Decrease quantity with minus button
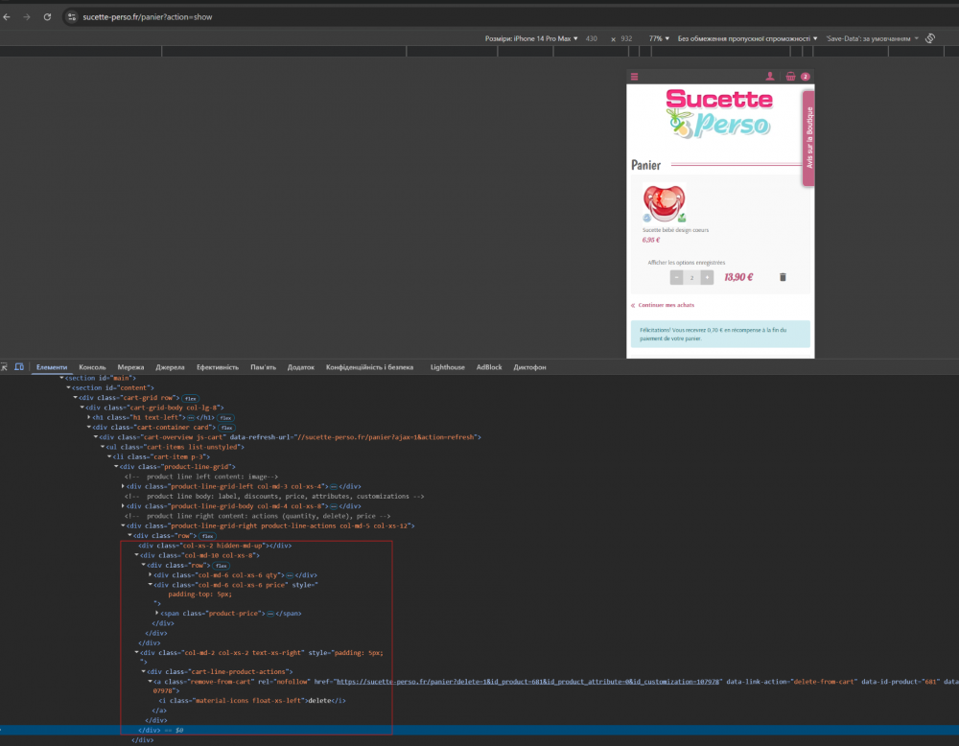Viewport: 959px width, 746px height. [677, 277]
